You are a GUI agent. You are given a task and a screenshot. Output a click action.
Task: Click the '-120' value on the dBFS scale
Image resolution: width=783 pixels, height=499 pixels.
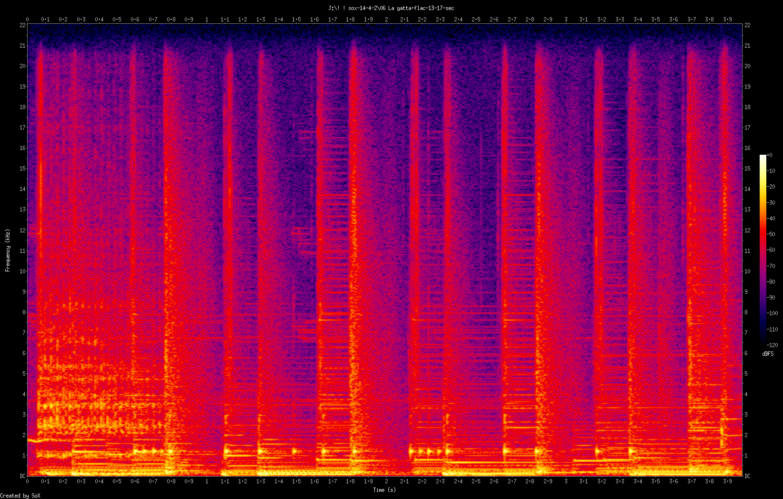pyautogui.click(x=773, y=345)
